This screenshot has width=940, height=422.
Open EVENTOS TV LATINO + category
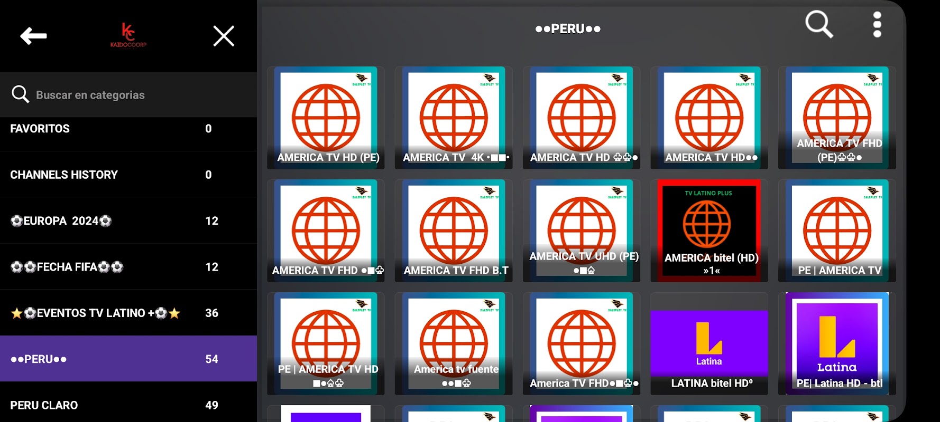(128, 313)
